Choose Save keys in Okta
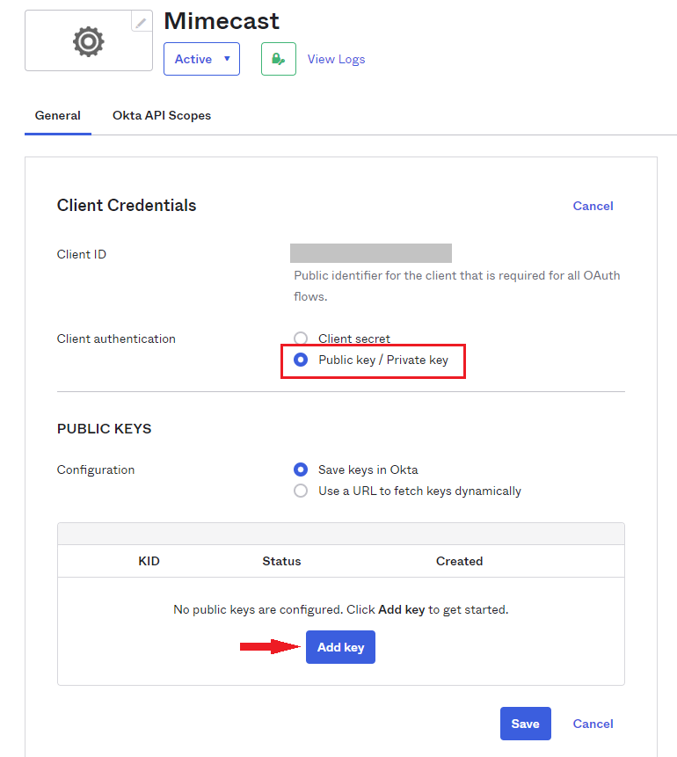This screenshot has height=757, width=677. [x=301, y=469]
